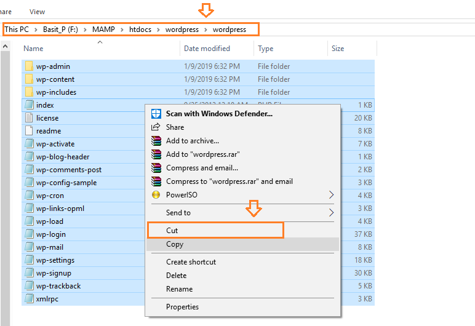Viewport: 475px width, 326px height.
Task: Click the index PHP file icon
Action: click(29, 105)
